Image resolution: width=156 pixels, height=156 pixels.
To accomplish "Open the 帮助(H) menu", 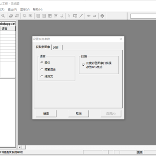I will tap(38, 10).
